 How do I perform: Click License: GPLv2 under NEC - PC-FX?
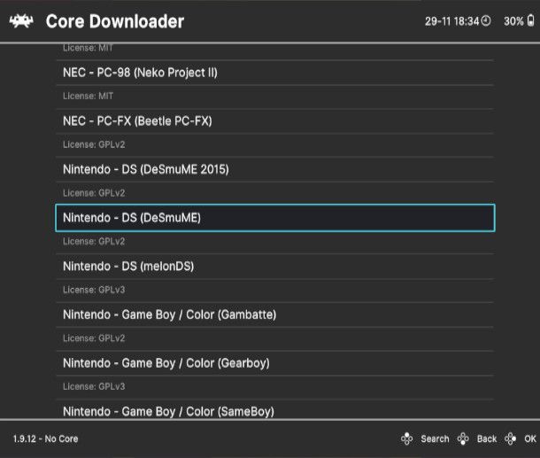tap(94, 144)
